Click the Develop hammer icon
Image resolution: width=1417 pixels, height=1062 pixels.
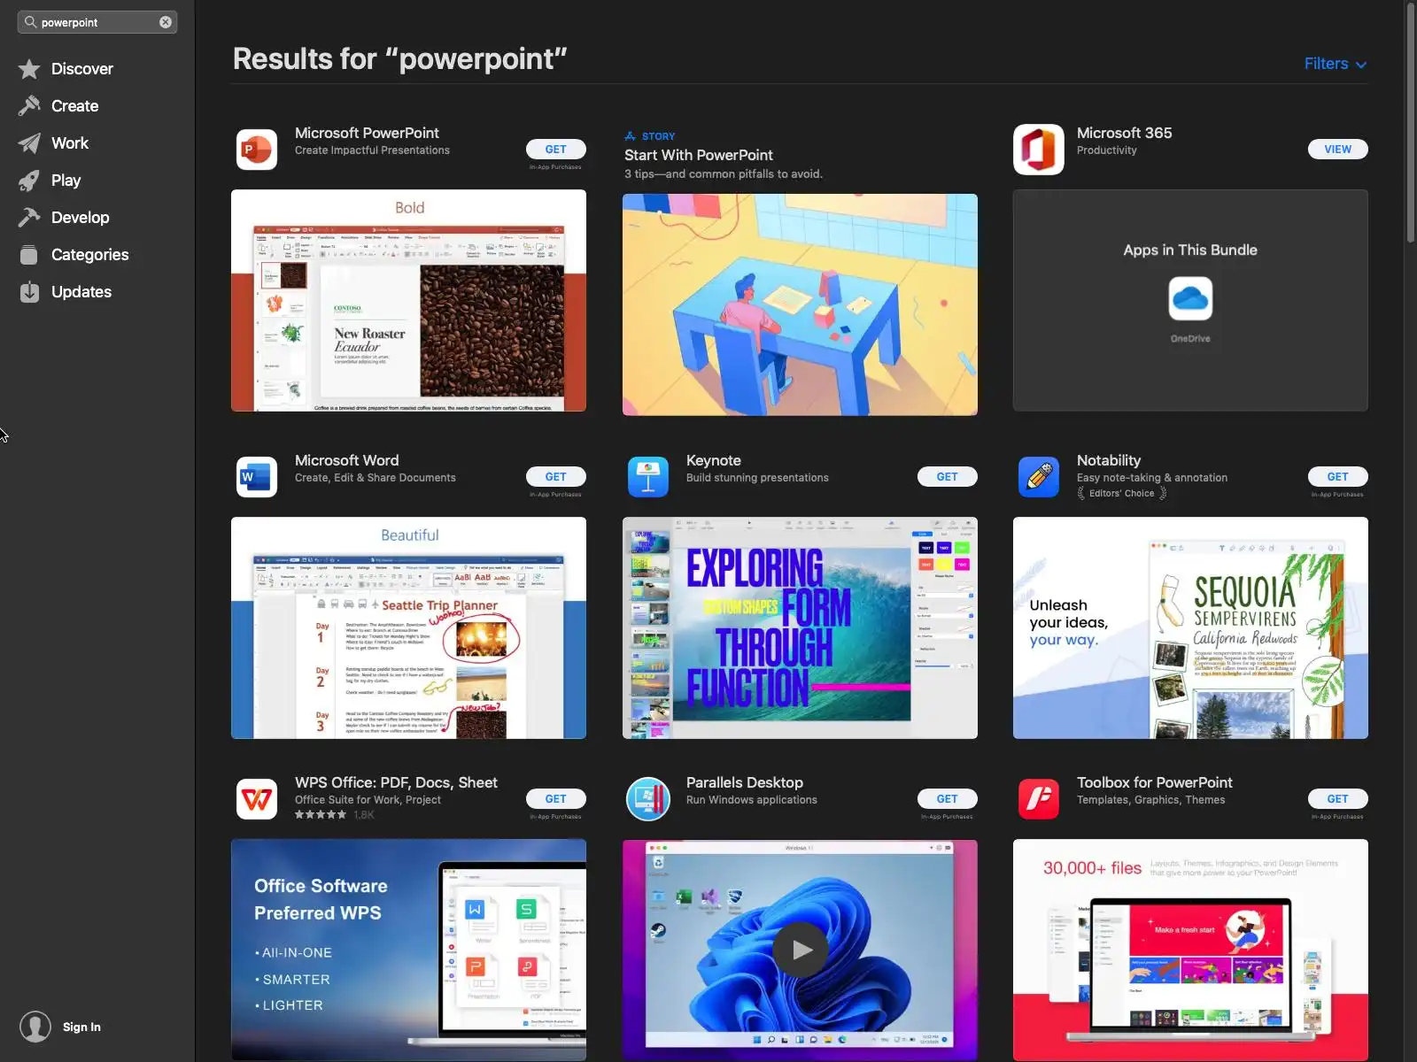click(29, 218)
